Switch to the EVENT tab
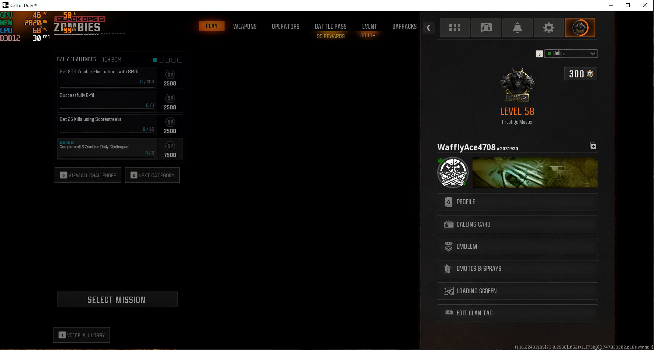The height and width of the screenshot is (350, 654). (370, 27)
